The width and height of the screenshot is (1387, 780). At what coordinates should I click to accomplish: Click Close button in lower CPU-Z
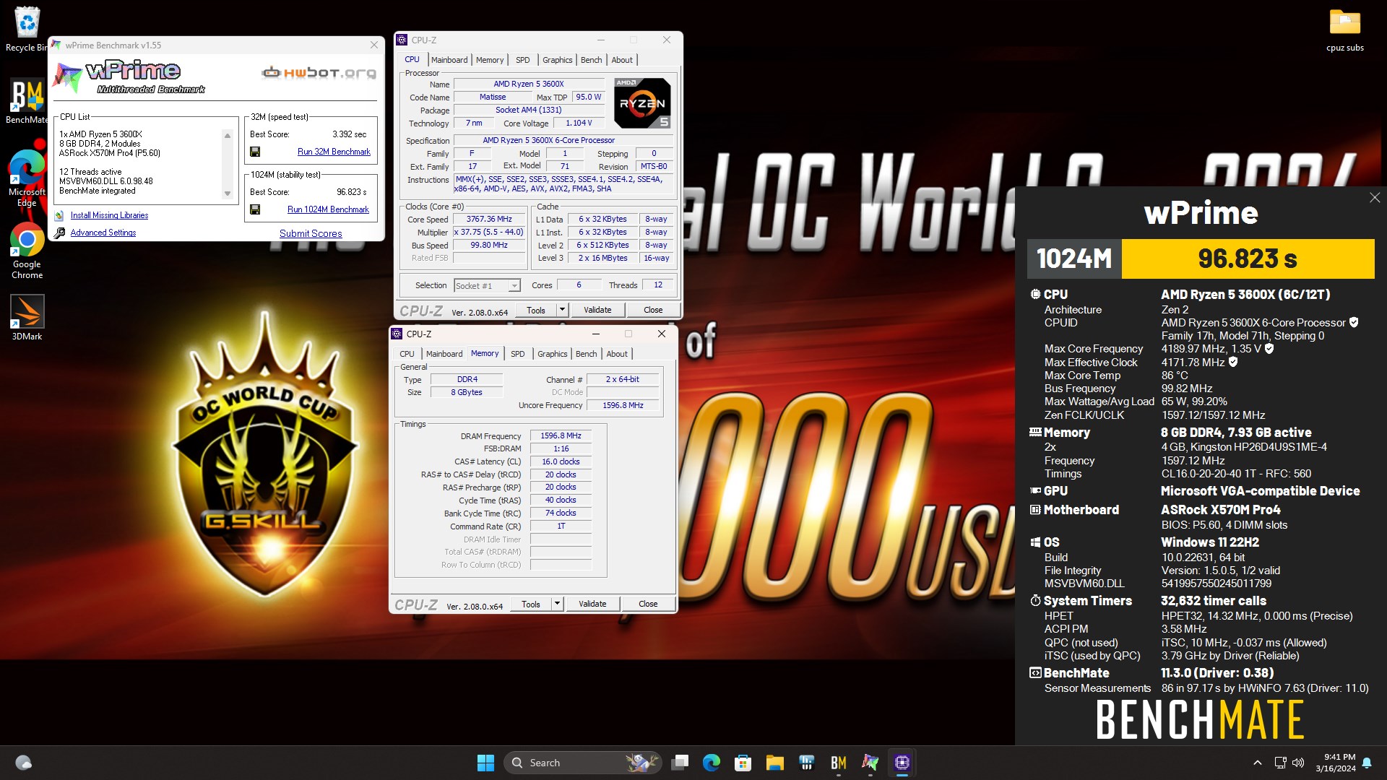click(648, 604)
